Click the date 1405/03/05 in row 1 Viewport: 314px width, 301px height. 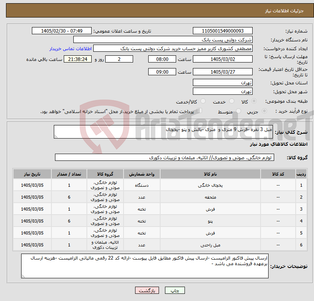coord(32,185)
